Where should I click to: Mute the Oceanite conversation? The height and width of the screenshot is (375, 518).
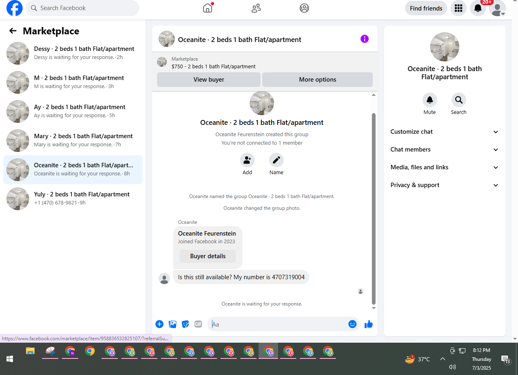click(430, 100)
